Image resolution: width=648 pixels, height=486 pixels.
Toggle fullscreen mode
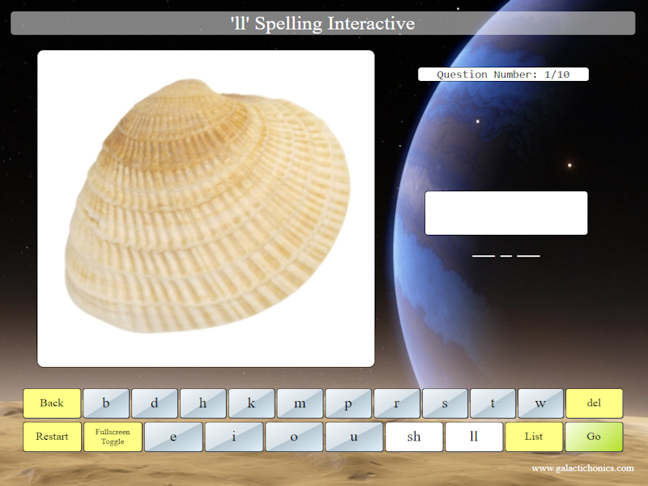pos(113,437)
